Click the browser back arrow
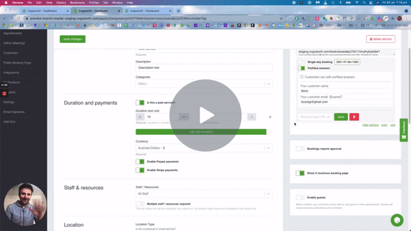Viewport: 411px width, 231px height. tap(5, 19)
